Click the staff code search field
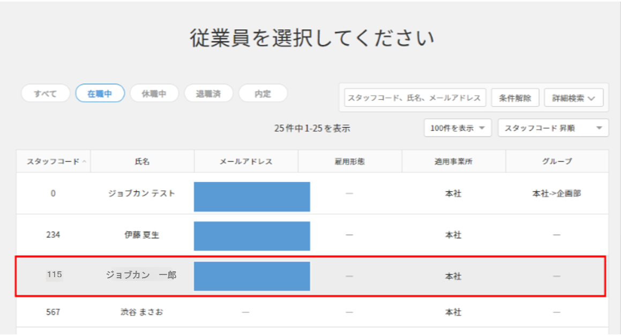The image size is (621, 336). click(415, 98)
